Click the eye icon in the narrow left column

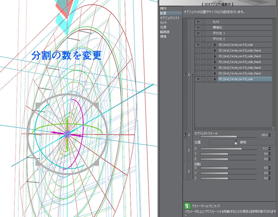[x=185, y=74]
